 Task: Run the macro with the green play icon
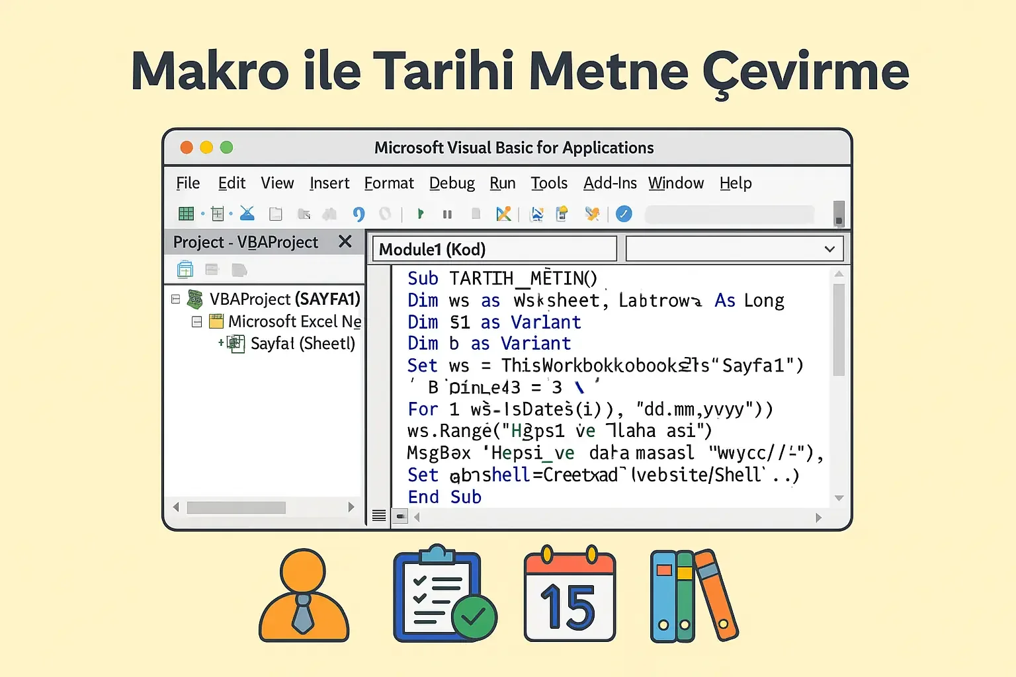pos(421,213)
